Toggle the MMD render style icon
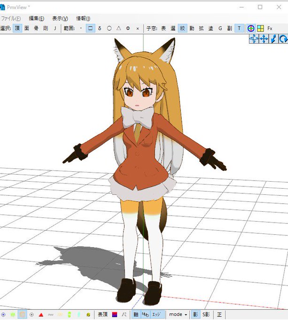This screenshot has height=320, width=288. point(146,315)
